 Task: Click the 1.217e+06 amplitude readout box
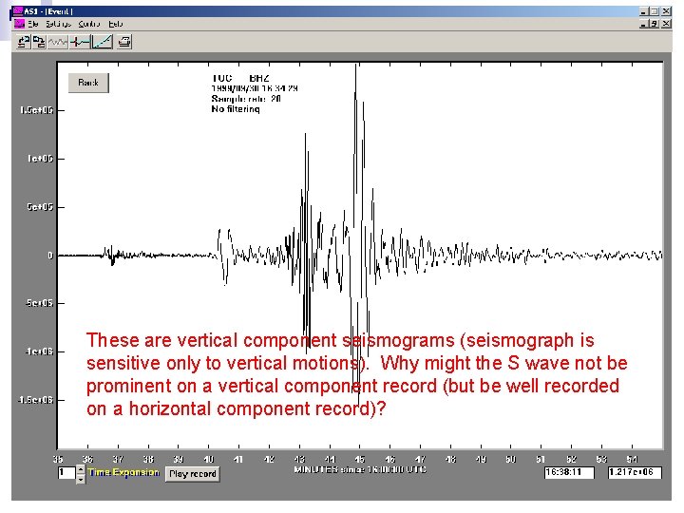pyautogui.click(x=635, y=472)
